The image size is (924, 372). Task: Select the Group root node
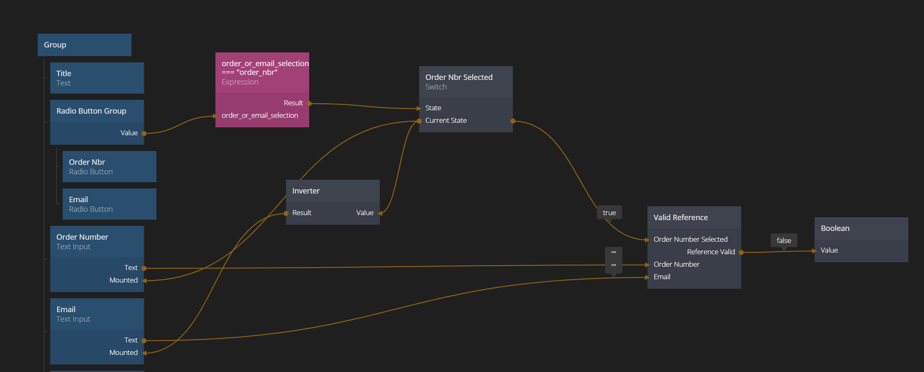(84, 45)
